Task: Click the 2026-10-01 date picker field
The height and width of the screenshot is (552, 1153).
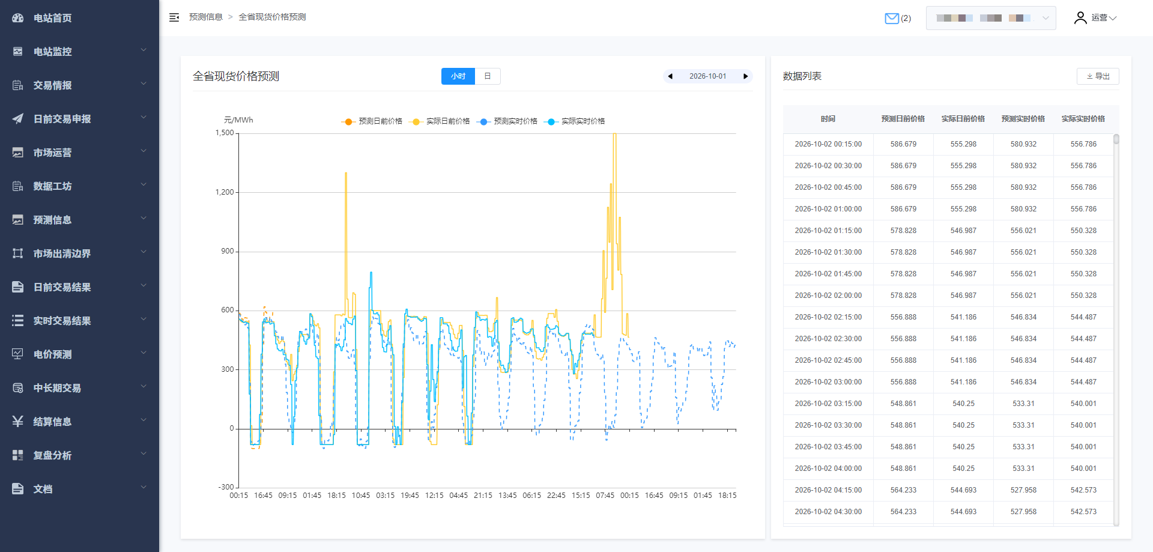Action: (x=708, y=76)
